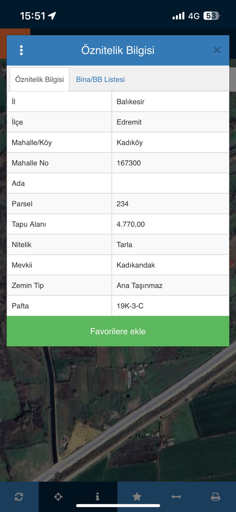Tap the Balıkesir province value
Viewport: 236px width, 512px height.
pos(130,102)
